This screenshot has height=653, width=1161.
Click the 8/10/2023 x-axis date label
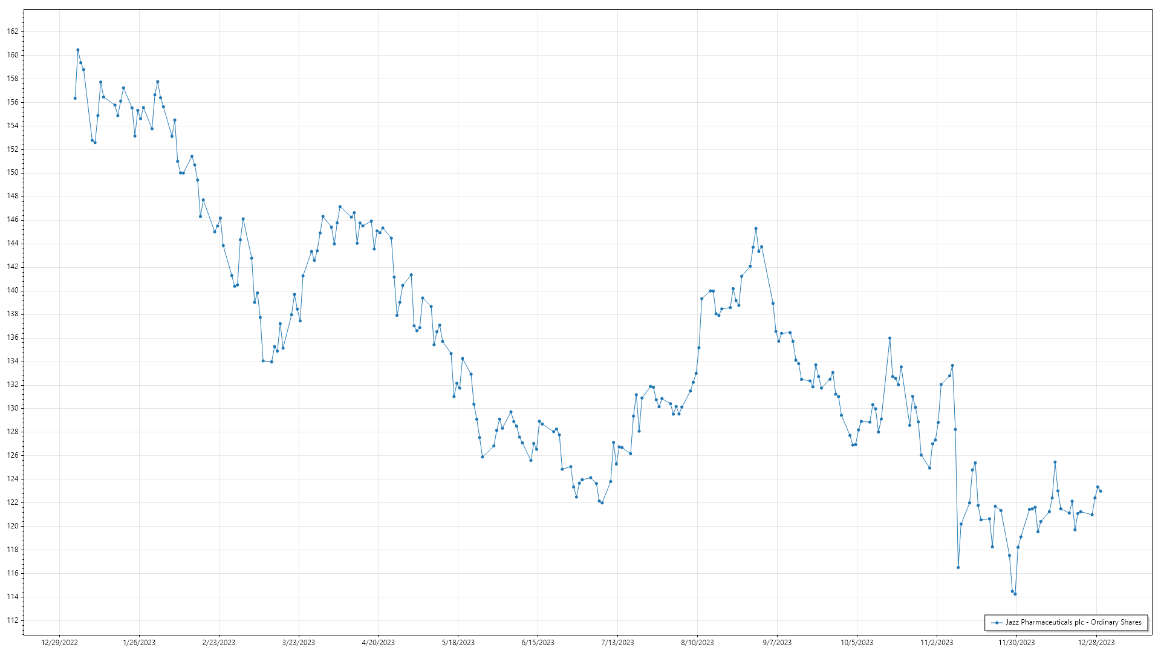[697, 643]
